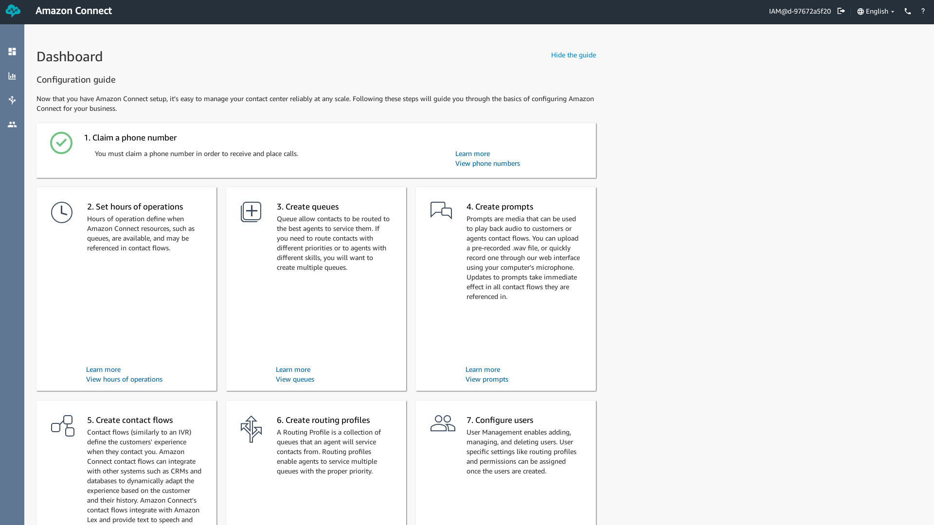Click the chat bubbles icon for Create prompts

(x=441, y=210)
